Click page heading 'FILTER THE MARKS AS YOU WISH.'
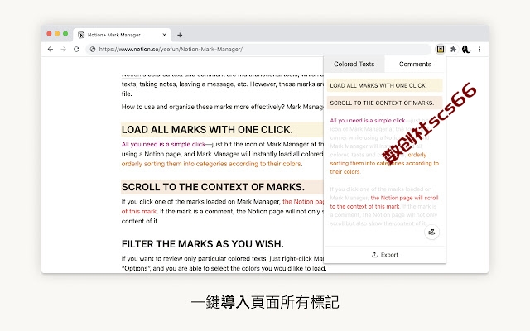This screenshot has height=331, width=530. point(202,244)
